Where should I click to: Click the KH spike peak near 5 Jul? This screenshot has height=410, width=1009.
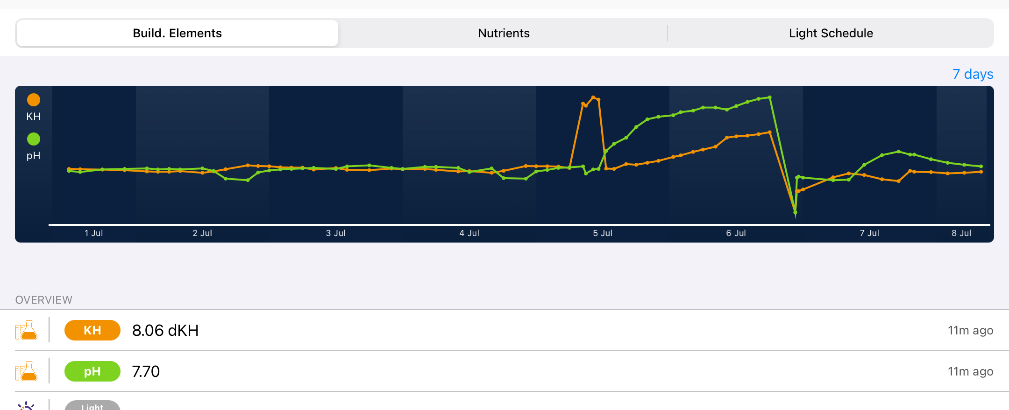point(593,97)
